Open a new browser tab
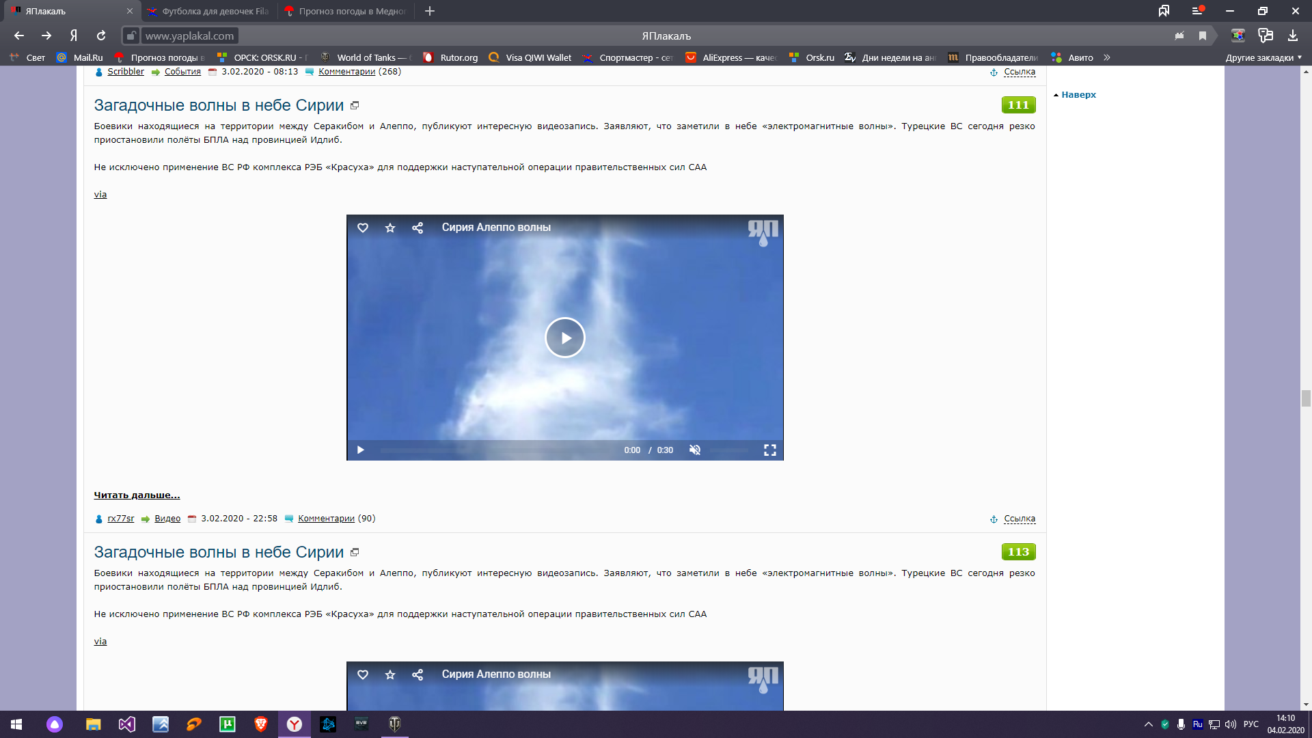The image size is (1312, 738). click(x=430, y=11)
